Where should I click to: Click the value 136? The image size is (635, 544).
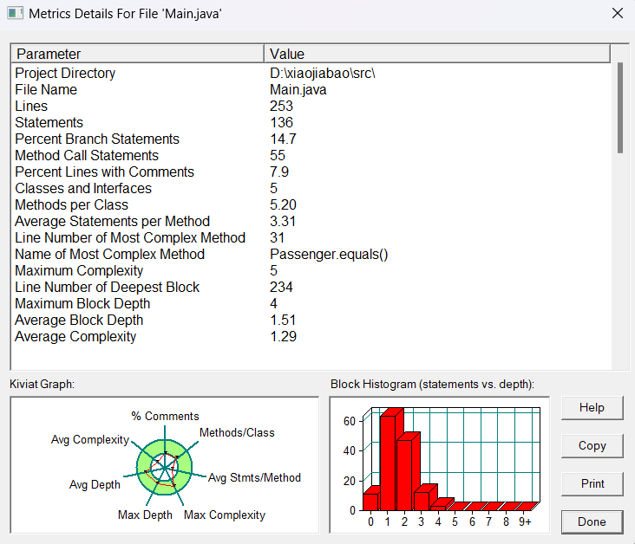tap(281, 122)
